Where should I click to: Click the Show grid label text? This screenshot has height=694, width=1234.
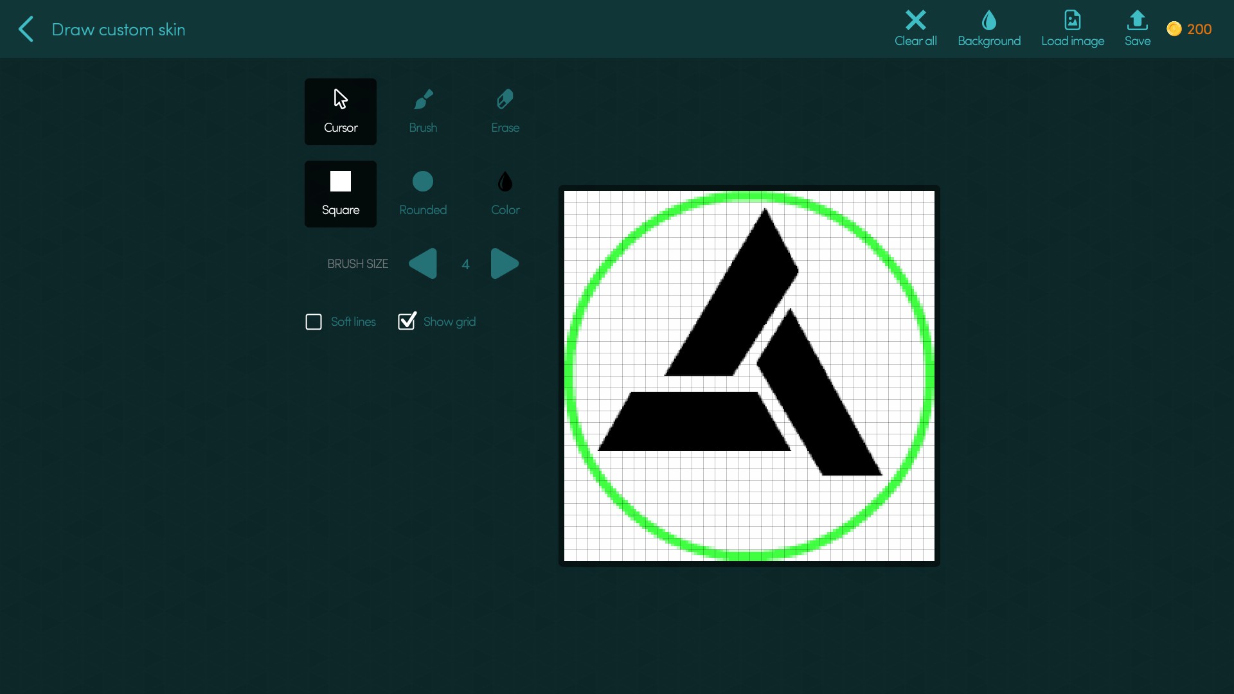(x=449, y=322)
